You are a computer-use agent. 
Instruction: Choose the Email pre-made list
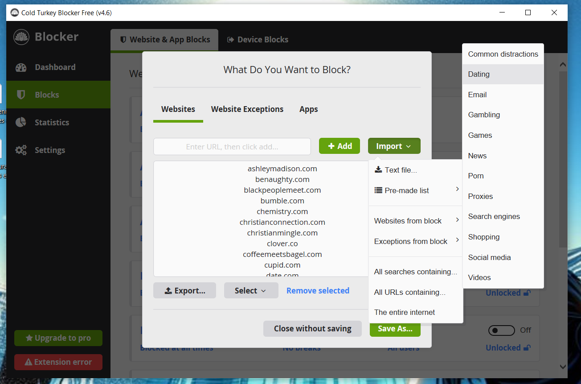[503, 95]
